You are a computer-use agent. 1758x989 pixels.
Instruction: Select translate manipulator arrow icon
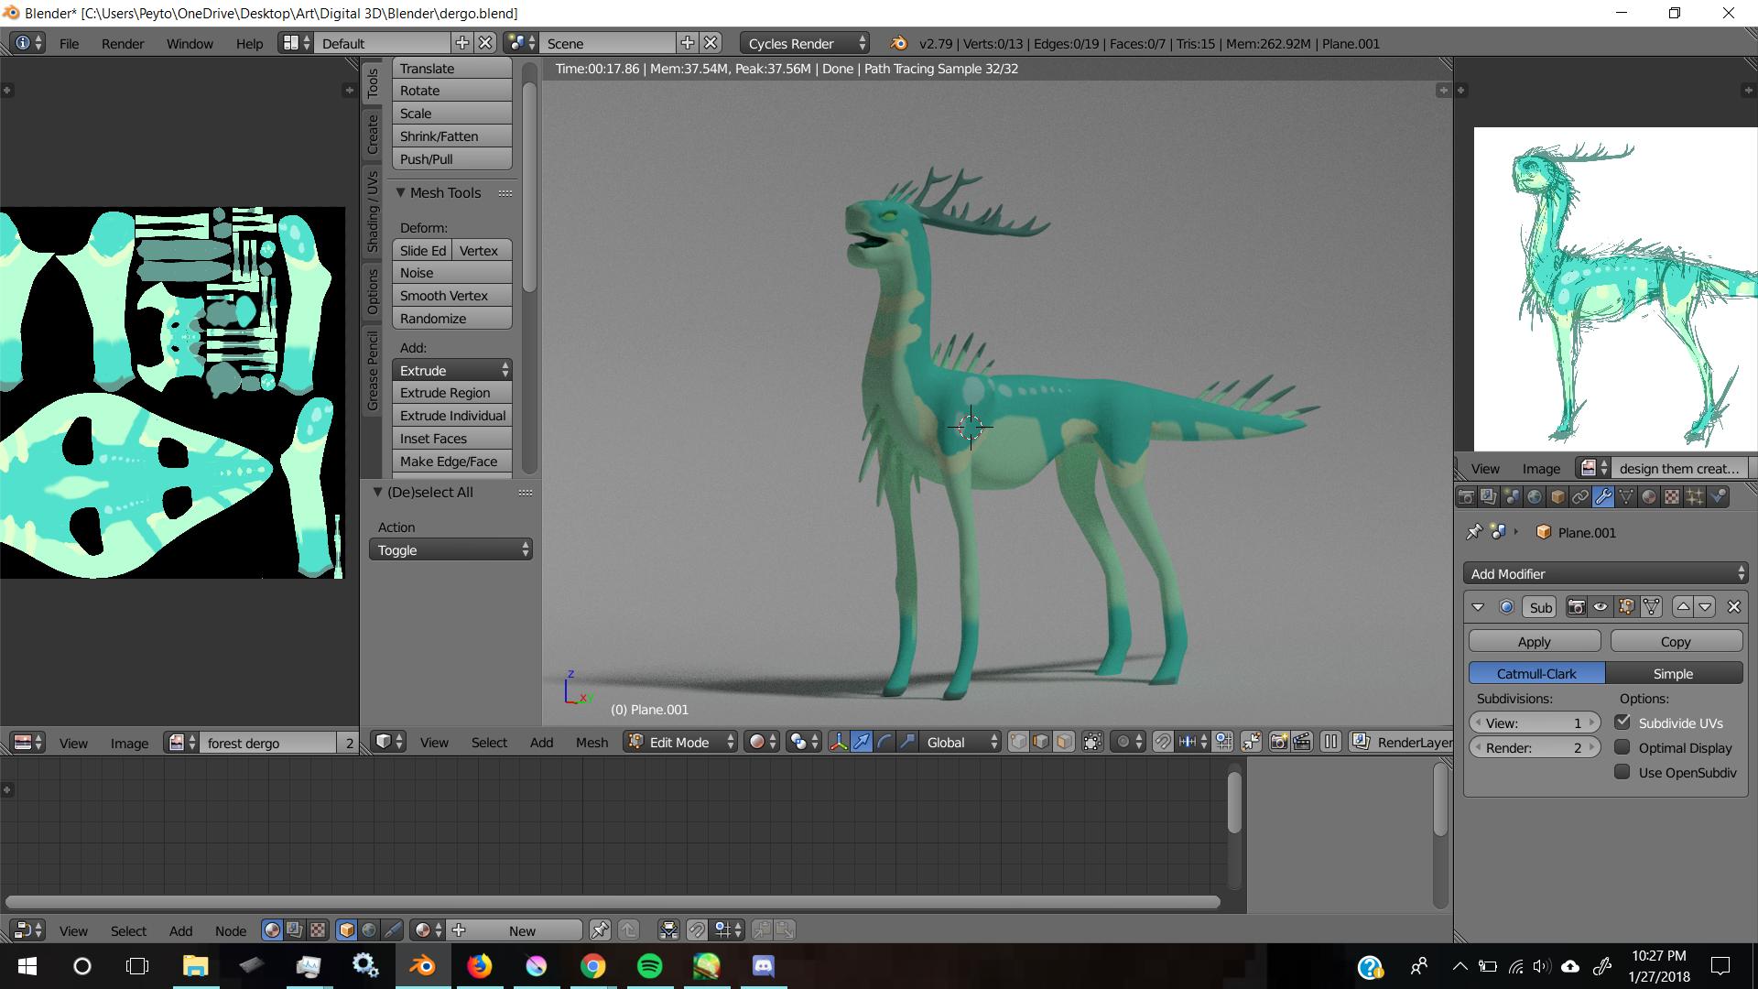(x=862, y=742)
